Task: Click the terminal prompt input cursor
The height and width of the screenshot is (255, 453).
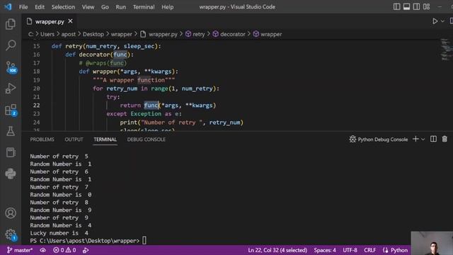Action: click(144, 241)
